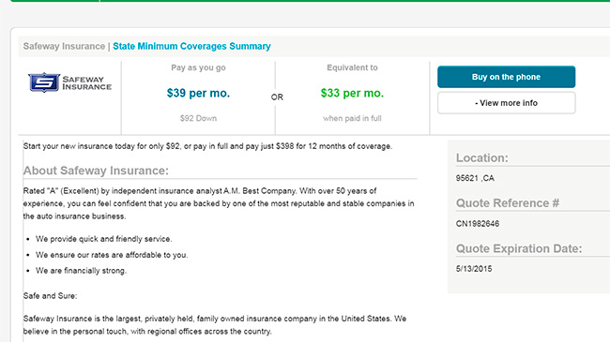The width and height of the screenshot is (610, 342).
Task: Click the Pay as you go label
Action: (x=198, y=67)
